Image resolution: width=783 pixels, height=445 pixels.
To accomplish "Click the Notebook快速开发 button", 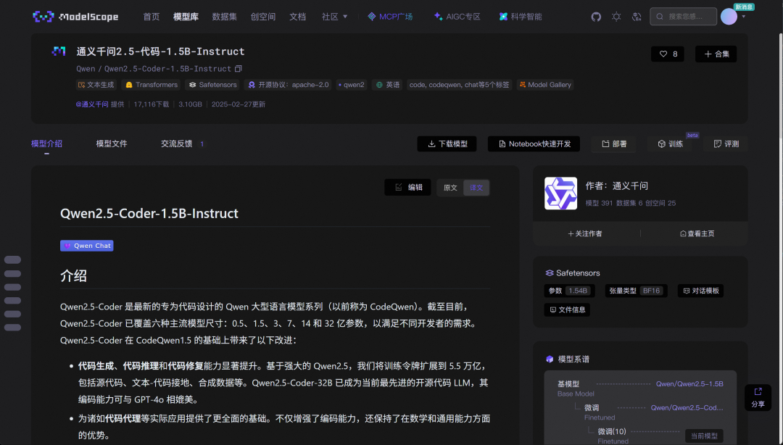I will [535, 144].
